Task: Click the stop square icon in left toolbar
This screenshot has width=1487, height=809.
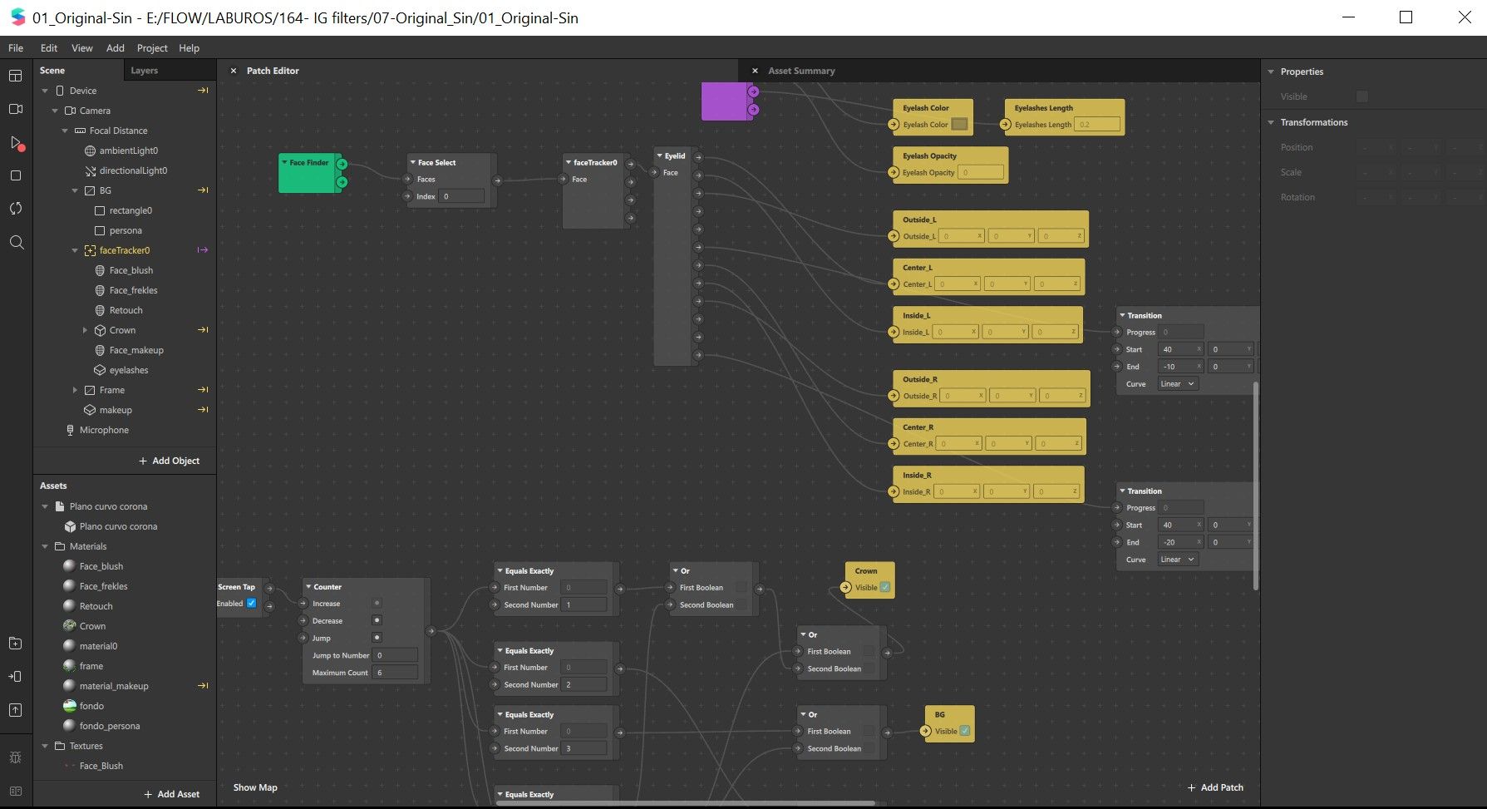Action: (x=15, y=175)
